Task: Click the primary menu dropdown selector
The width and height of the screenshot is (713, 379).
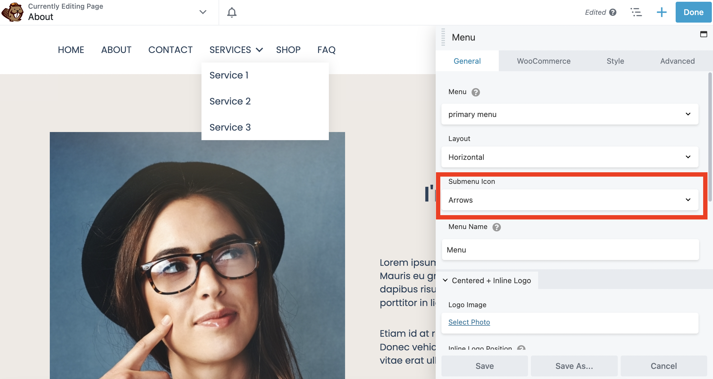Action: click(x=570, y=114)
